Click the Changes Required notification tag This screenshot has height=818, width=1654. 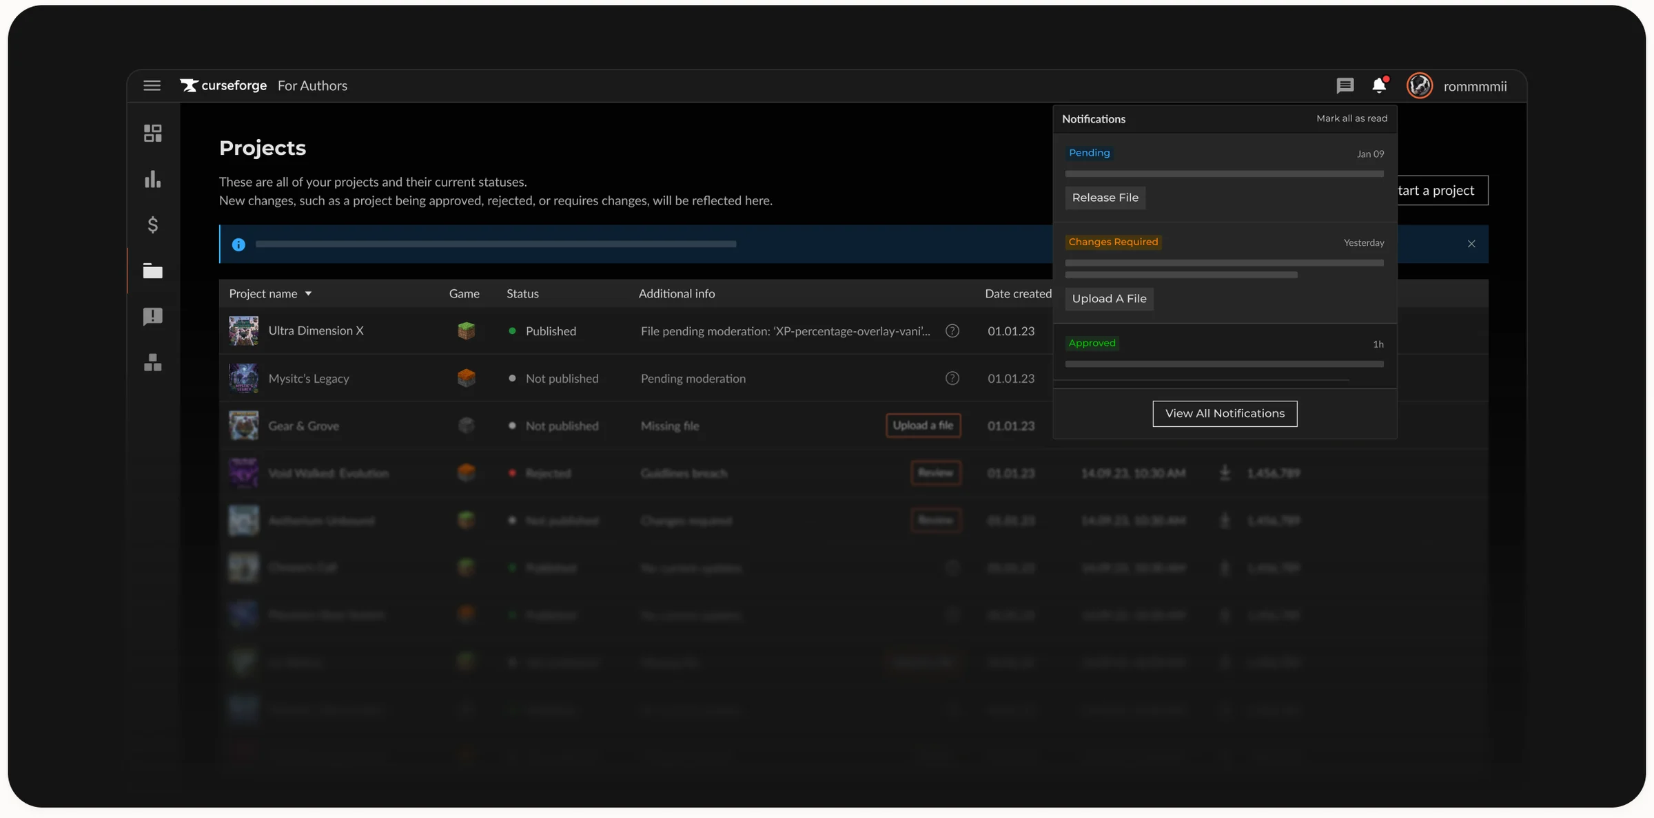(1113, 242)
